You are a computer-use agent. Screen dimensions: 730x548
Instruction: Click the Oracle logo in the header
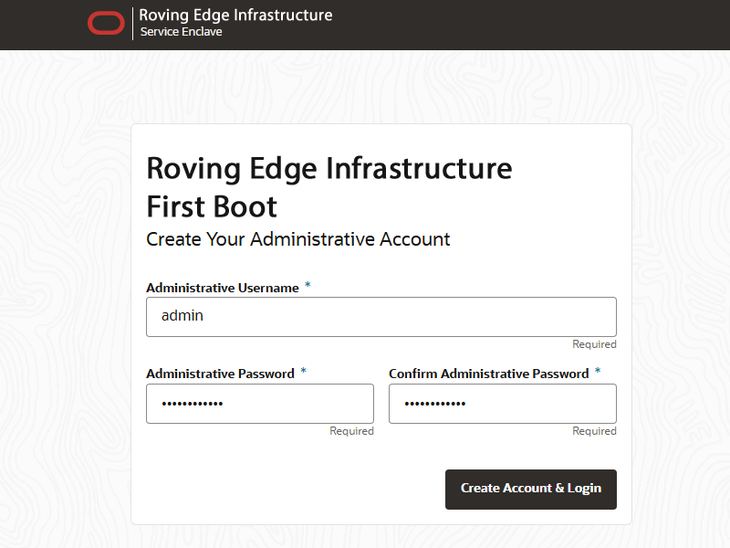tap(107, 23)
